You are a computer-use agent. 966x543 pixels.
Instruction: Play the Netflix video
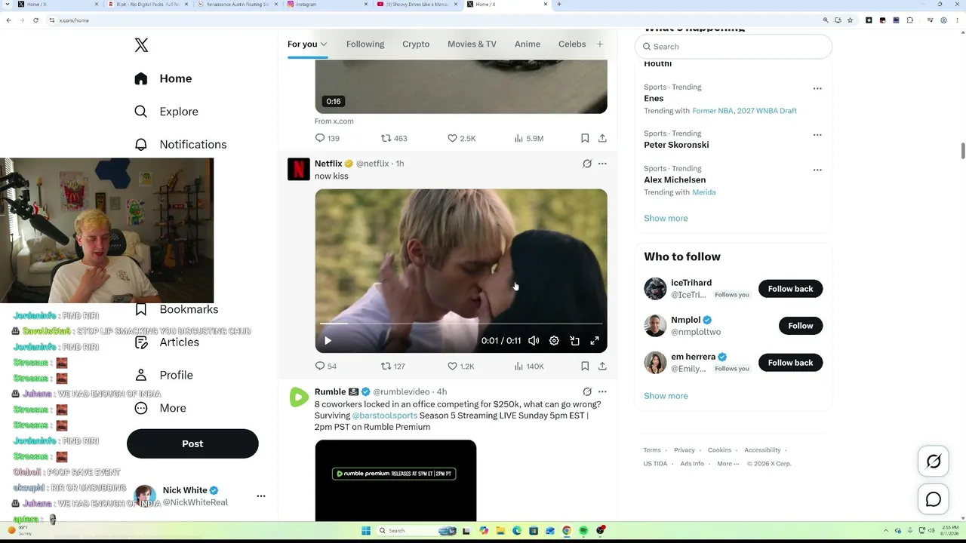328,341
